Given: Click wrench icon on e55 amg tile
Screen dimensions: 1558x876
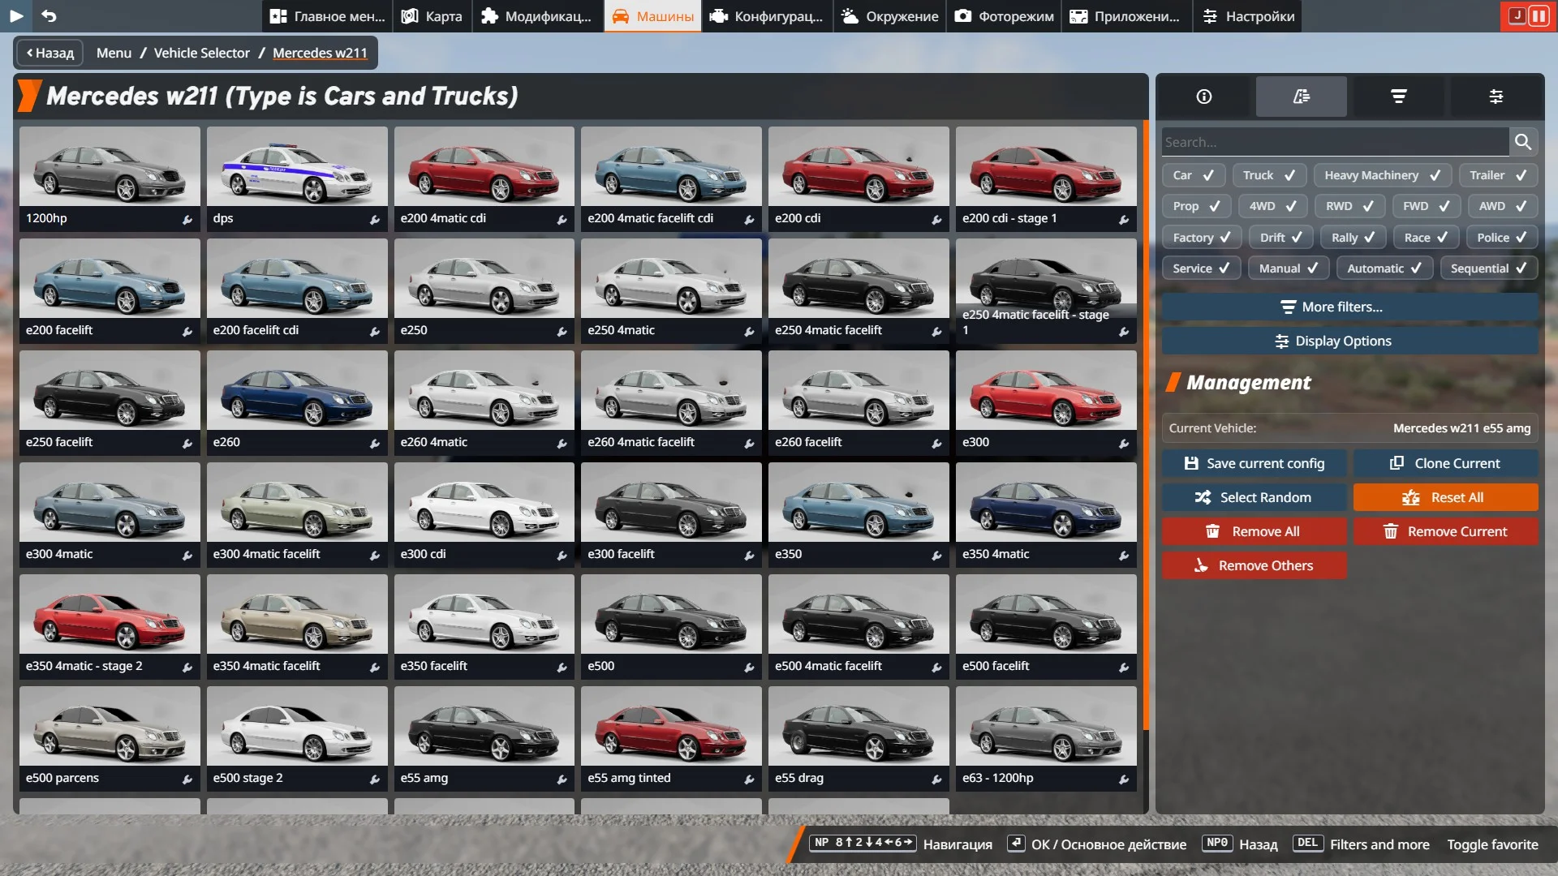Looking at the screenshot, I should [x=562, y=779].
